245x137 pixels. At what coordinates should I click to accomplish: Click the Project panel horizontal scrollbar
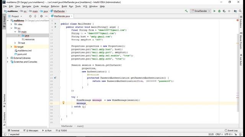(26, 127)
